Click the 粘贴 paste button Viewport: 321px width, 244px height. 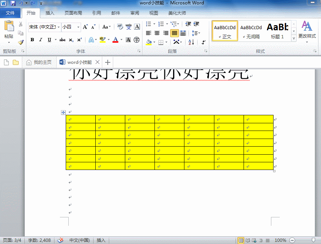(9, 32)
